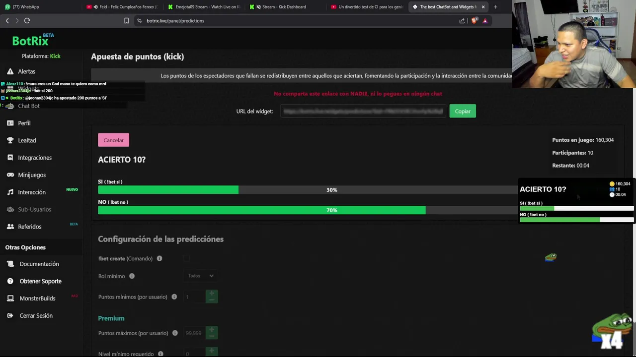The width and height of the screenshot is (636, 357).
Task: Click the Puntos en juego value
Action: 605,140
